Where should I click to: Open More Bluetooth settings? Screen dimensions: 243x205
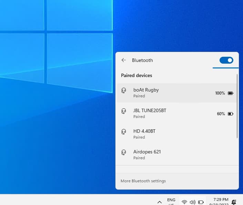pyautogui.click(x=143, y=181)
